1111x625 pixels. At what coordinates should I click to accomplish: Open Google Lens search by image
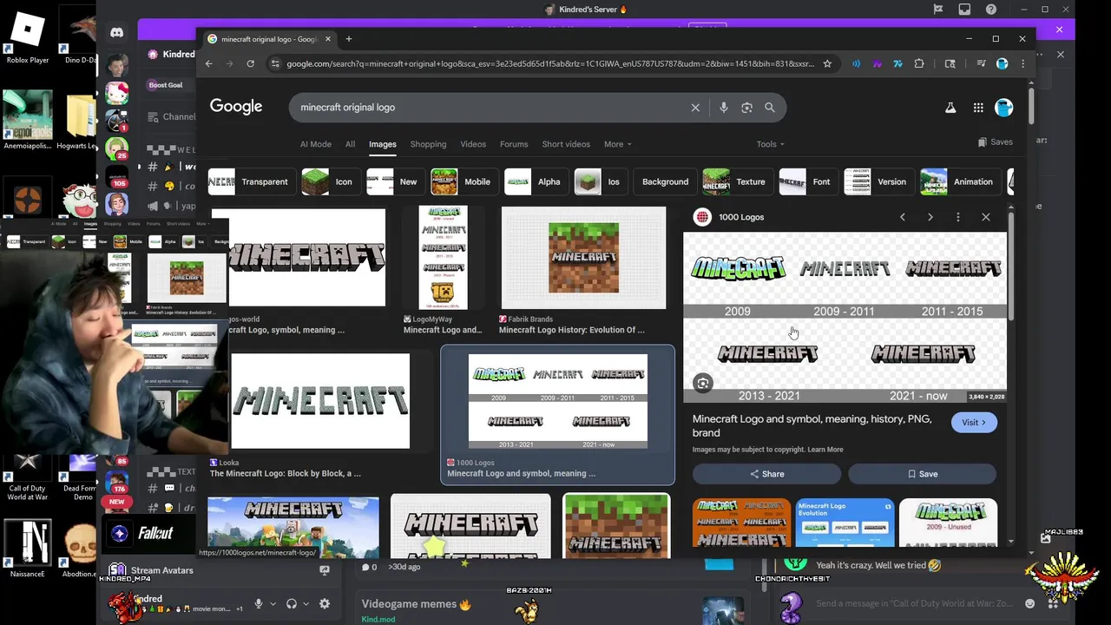tap(746, 108)
